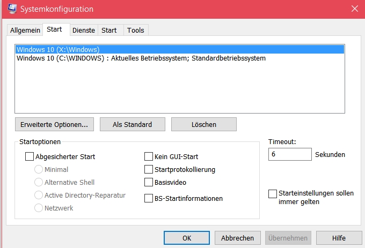Click the Übernehmen button
This screenshot has width=365, height=248.
click(x=288, y=238)
